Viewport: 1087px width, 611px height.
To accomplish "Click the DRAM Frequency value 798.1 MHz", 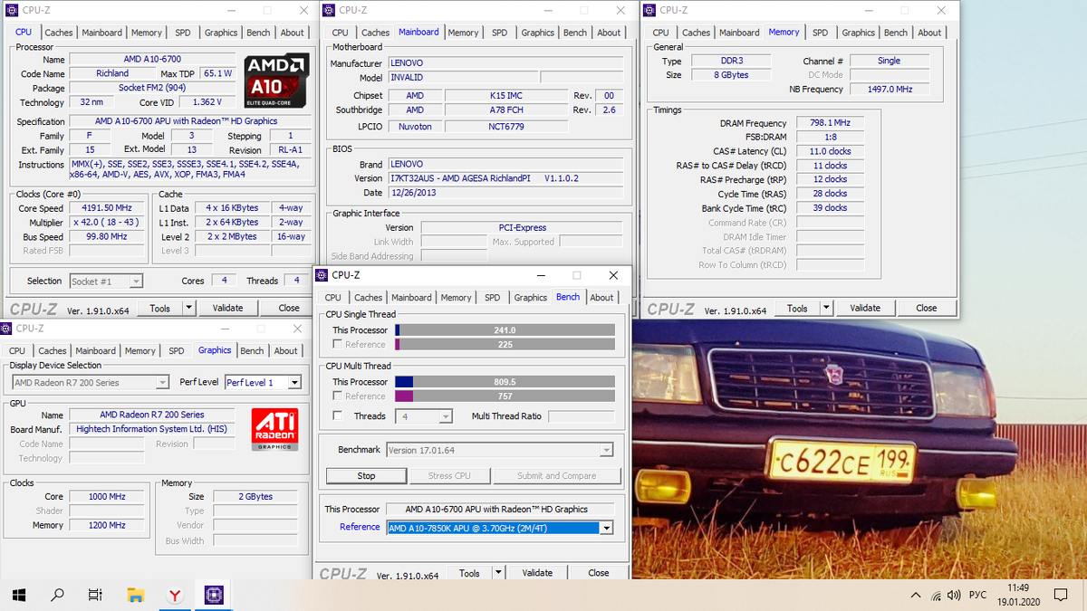I will (x=830, y=123).
